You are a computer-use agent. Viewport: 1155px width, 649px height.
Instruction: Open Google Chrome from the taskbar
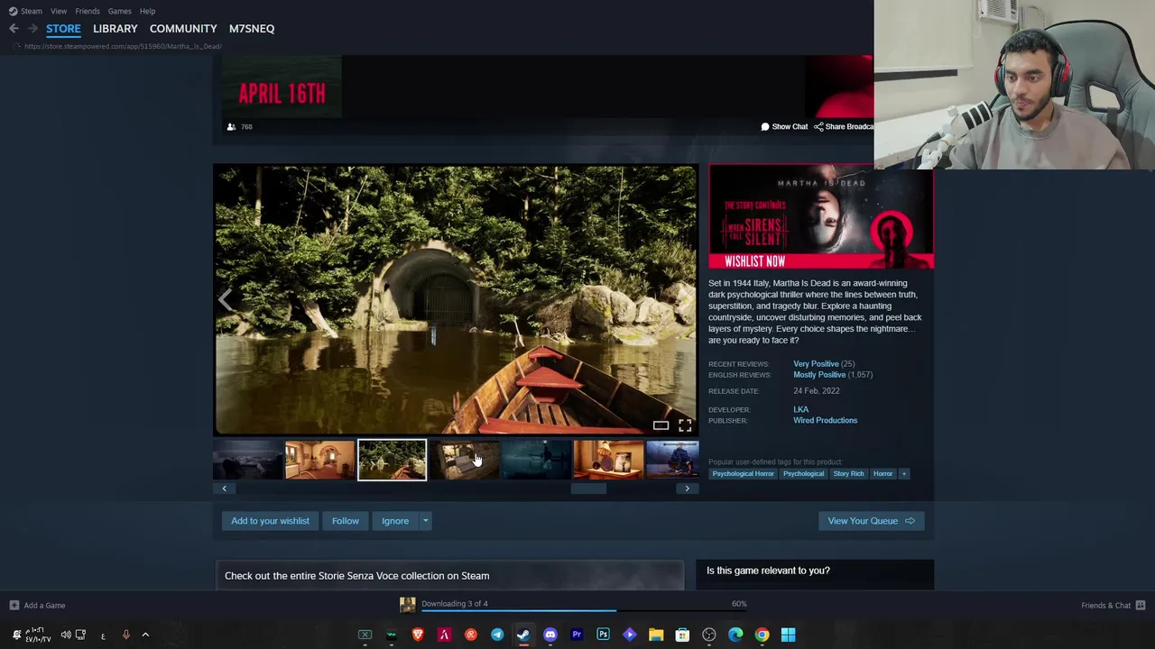[x=762, y=635]
